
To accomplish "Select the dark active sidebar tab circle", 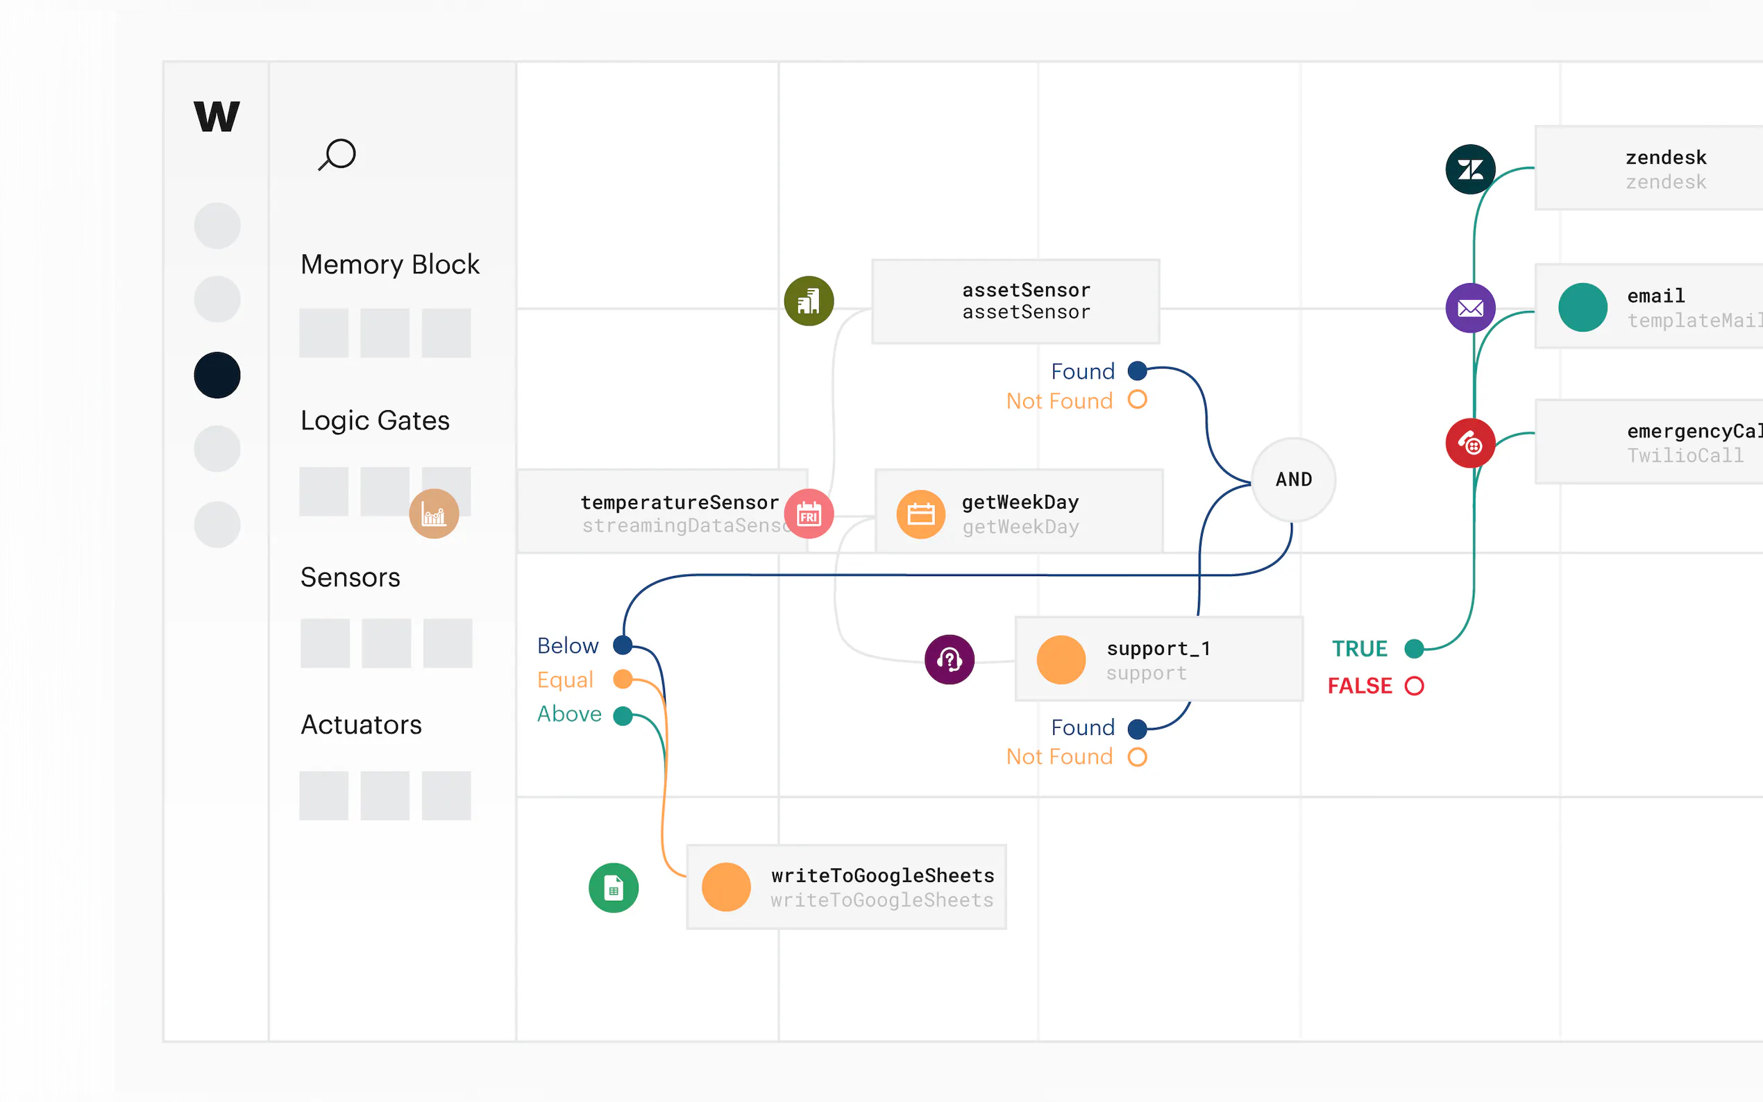I will click(x=217, y=375).
